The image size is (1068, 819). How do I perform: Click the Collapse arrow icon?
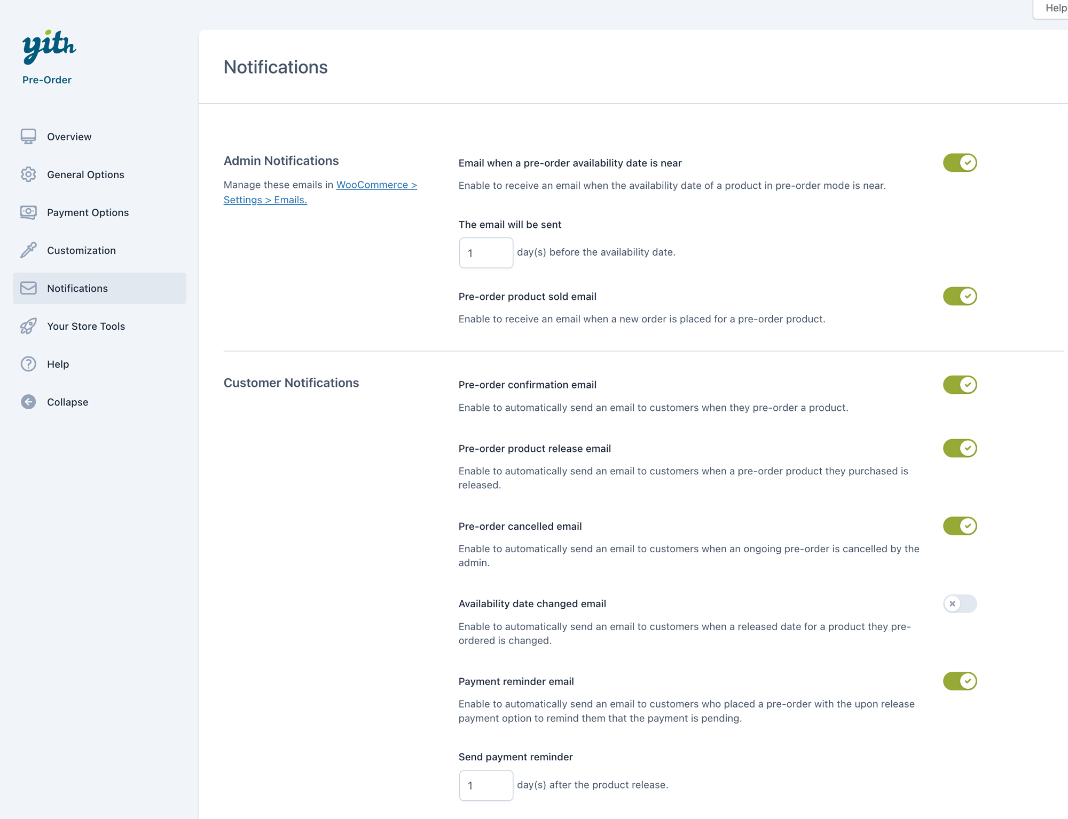(28, 402)
